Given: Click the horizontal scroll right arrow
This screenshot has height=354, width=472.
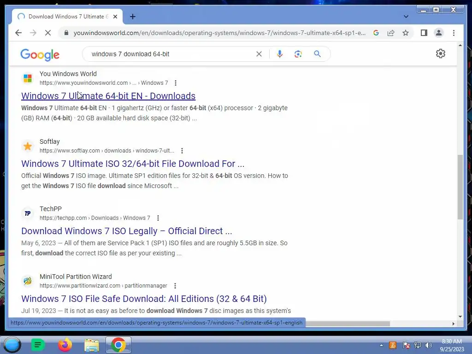Looking at the screenshot, I should [454, 324].
